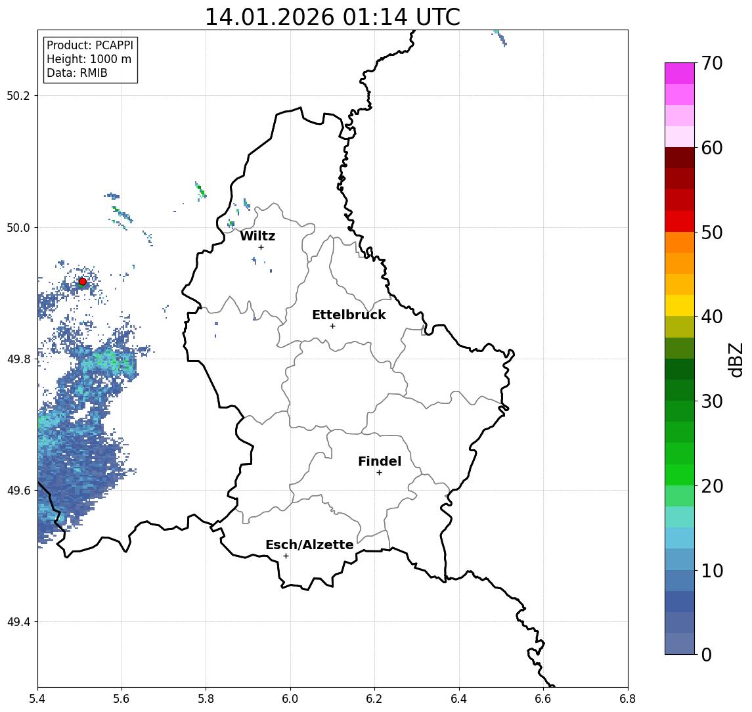This screenshot has width=752, height=712.
Task: Click the Wiltz station label
Action: click(x=257, y=236)
